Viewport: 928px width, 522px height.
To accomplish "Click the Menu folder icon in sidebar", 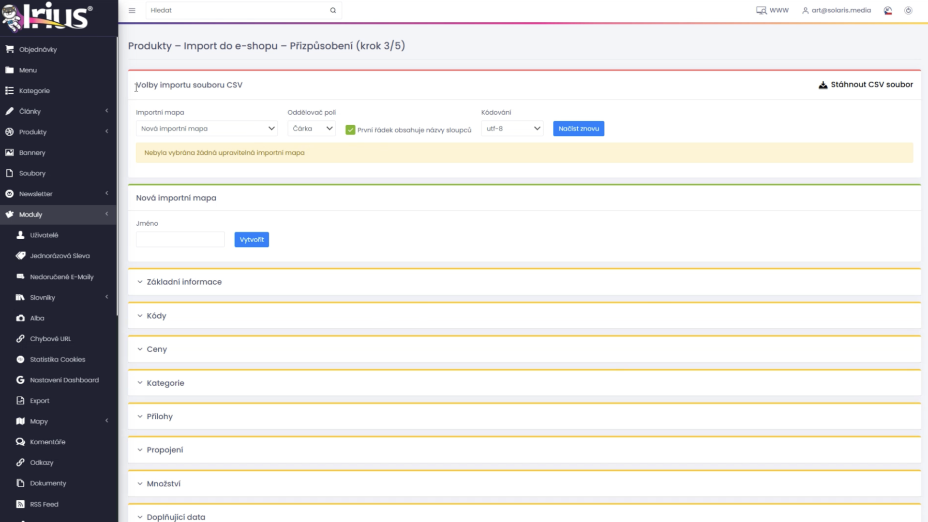I will click(9, 70).
